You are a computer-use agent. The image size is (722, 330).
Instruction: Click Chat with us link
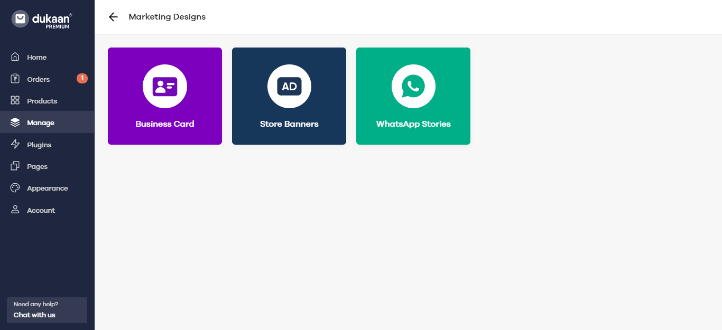pyautogui.click(x=34, y=315)
